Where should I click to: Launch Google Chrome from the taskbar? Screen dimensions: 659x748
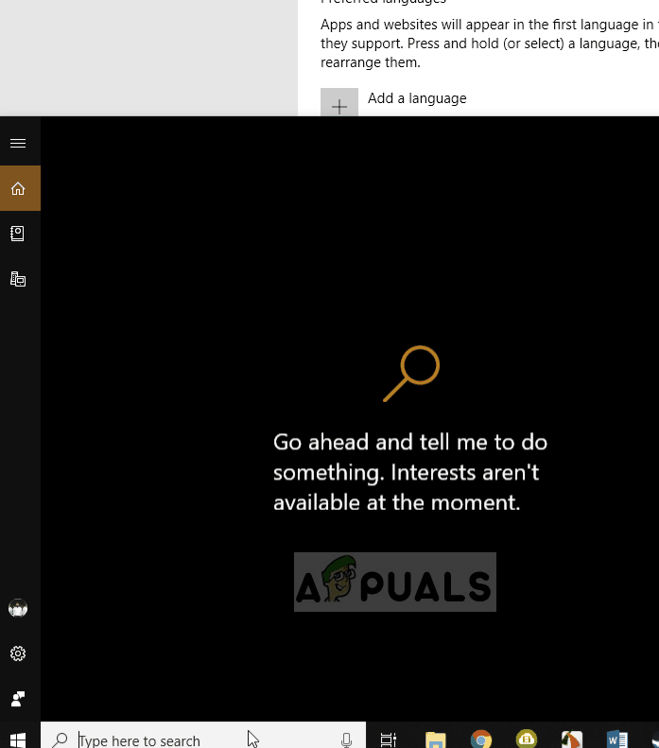coord(480,739)
